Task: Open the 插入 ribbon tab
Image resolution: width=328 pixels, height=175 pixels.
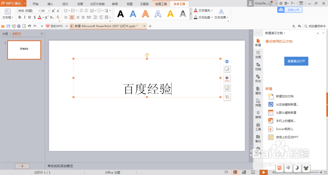Action: (51, 4)
